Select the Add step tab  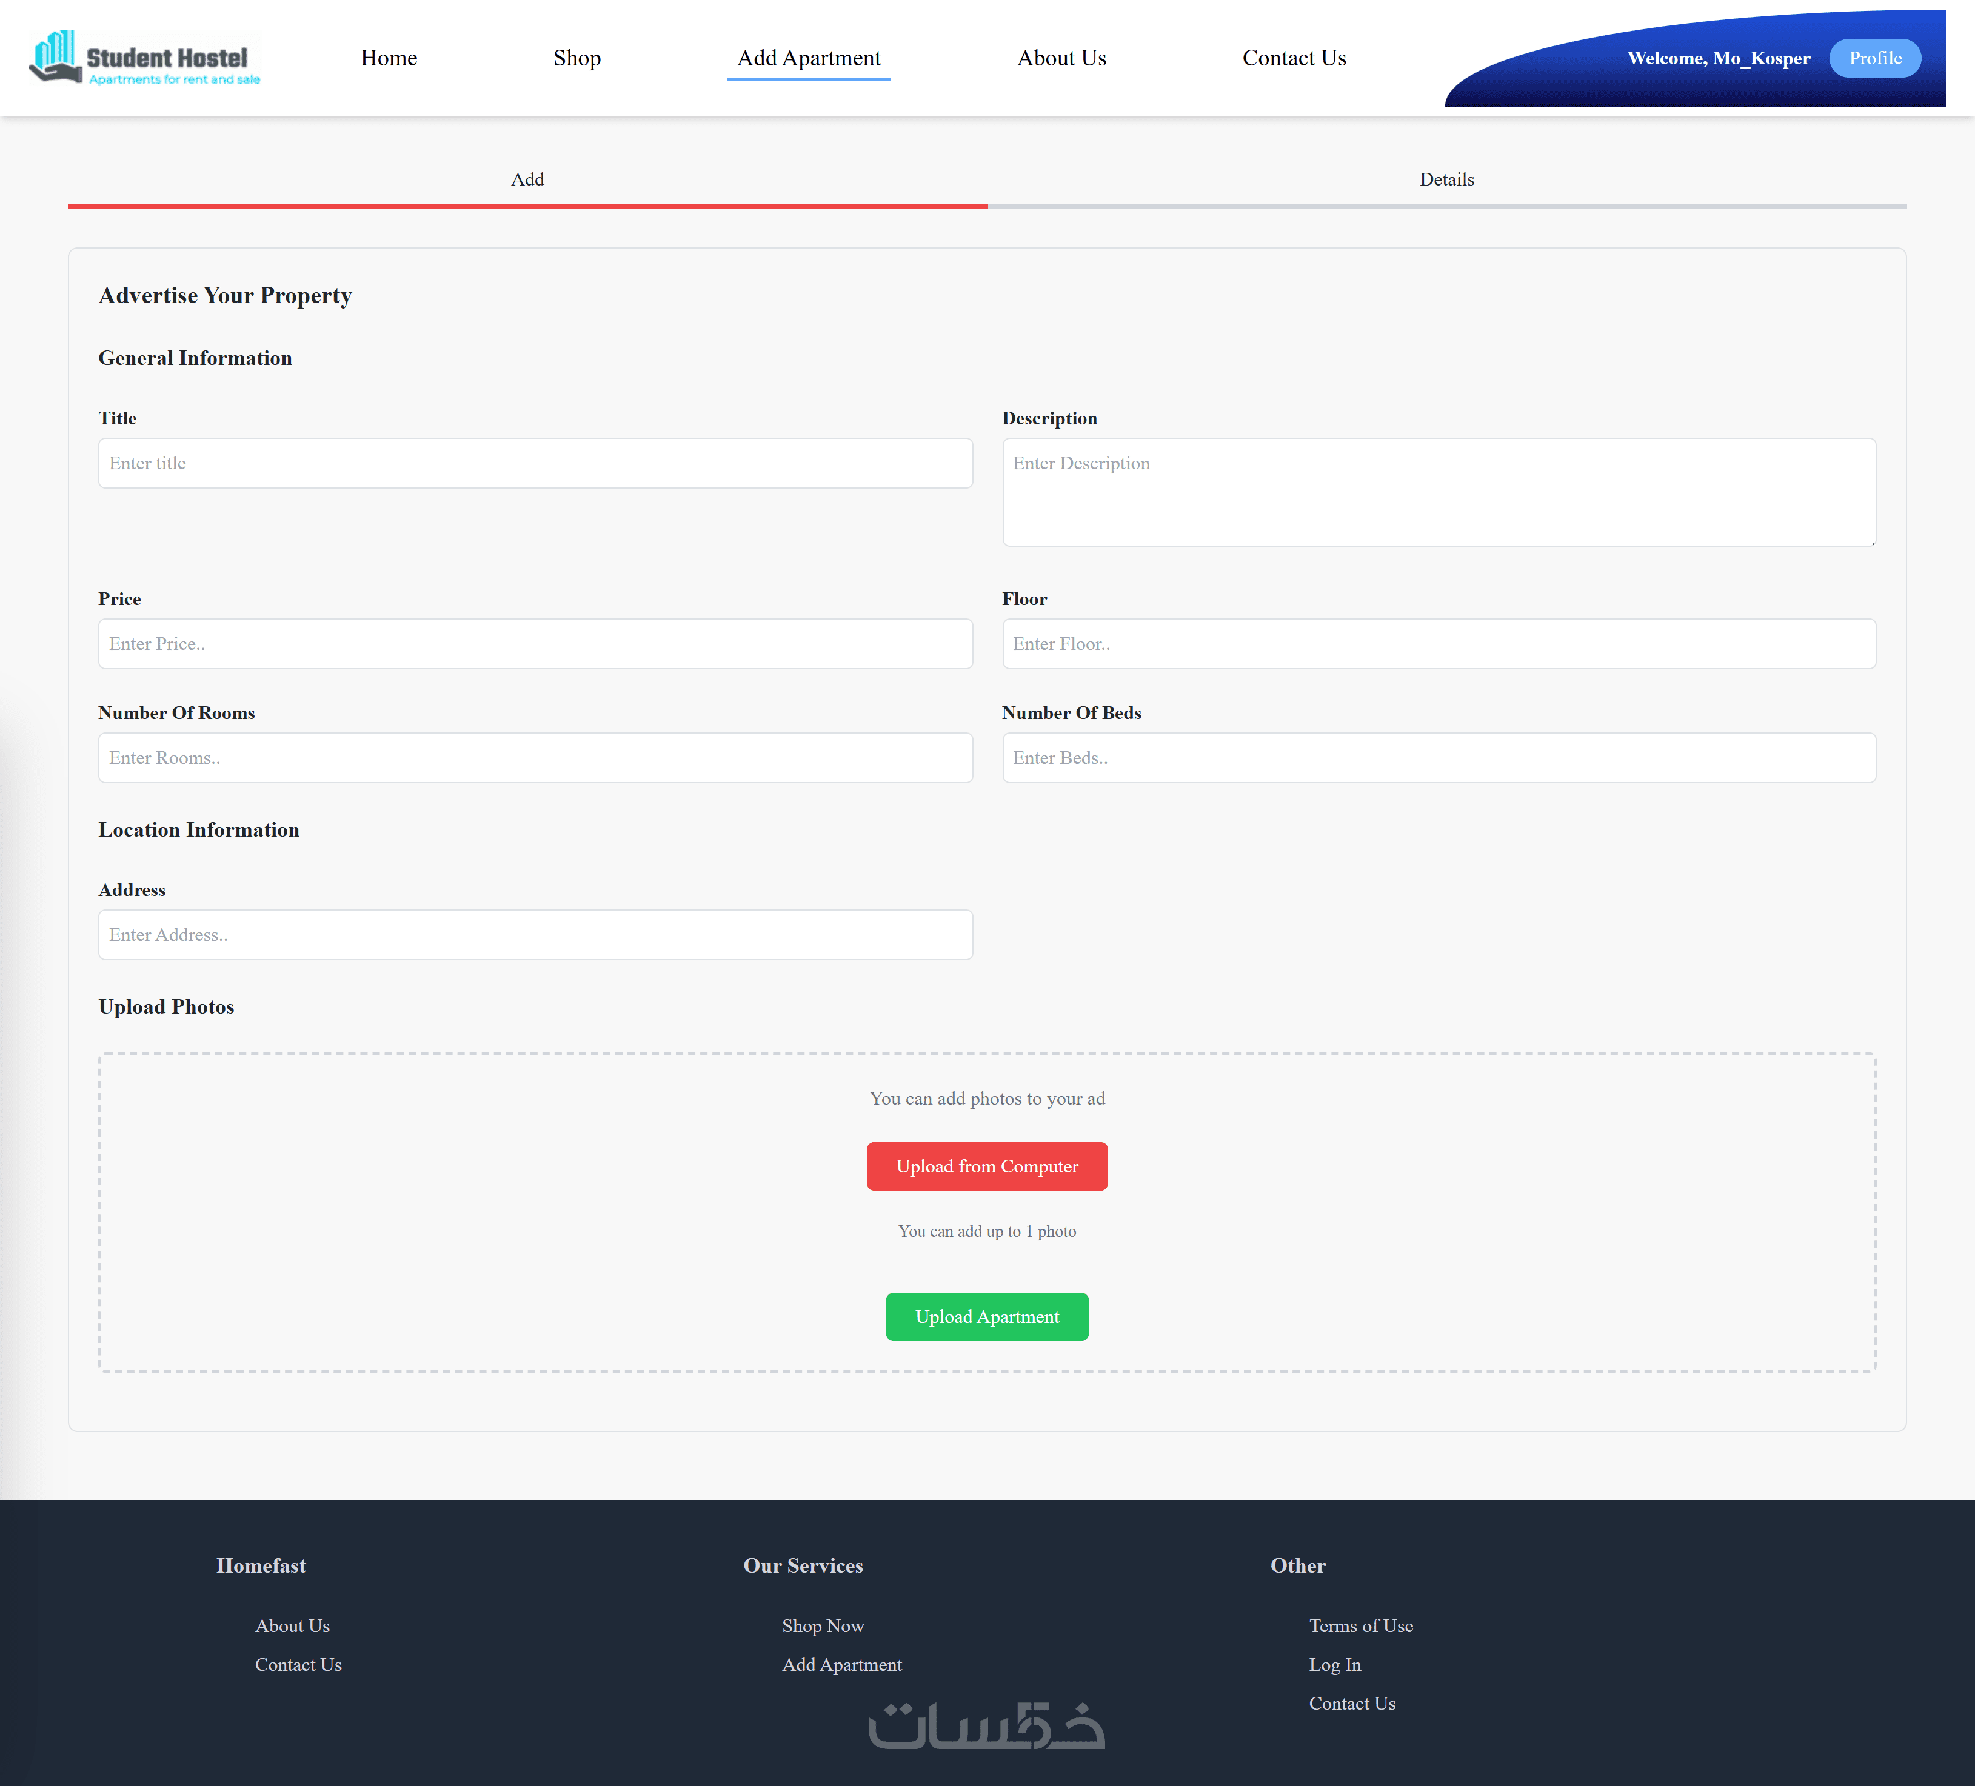pyautogui.click(x=527, y=180)
